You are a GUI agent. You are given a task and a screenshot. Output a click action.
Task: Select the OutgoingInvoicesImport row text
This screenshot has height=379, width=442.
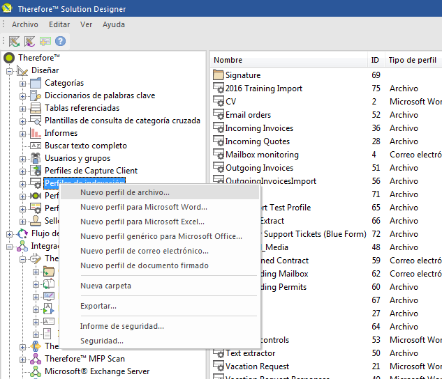(x=271, y=181)
